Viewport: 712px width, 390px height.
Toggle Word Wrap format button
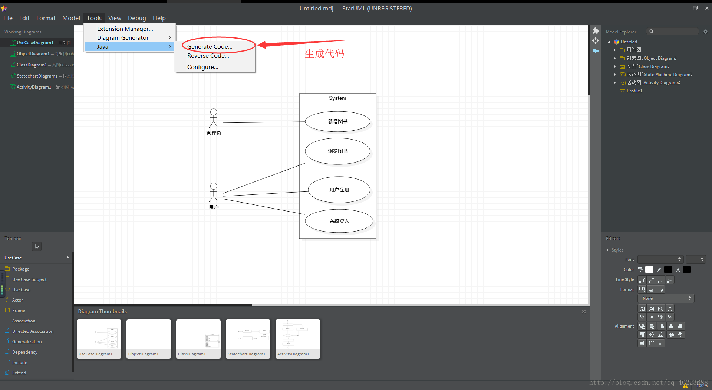click(x=660, y=289)
